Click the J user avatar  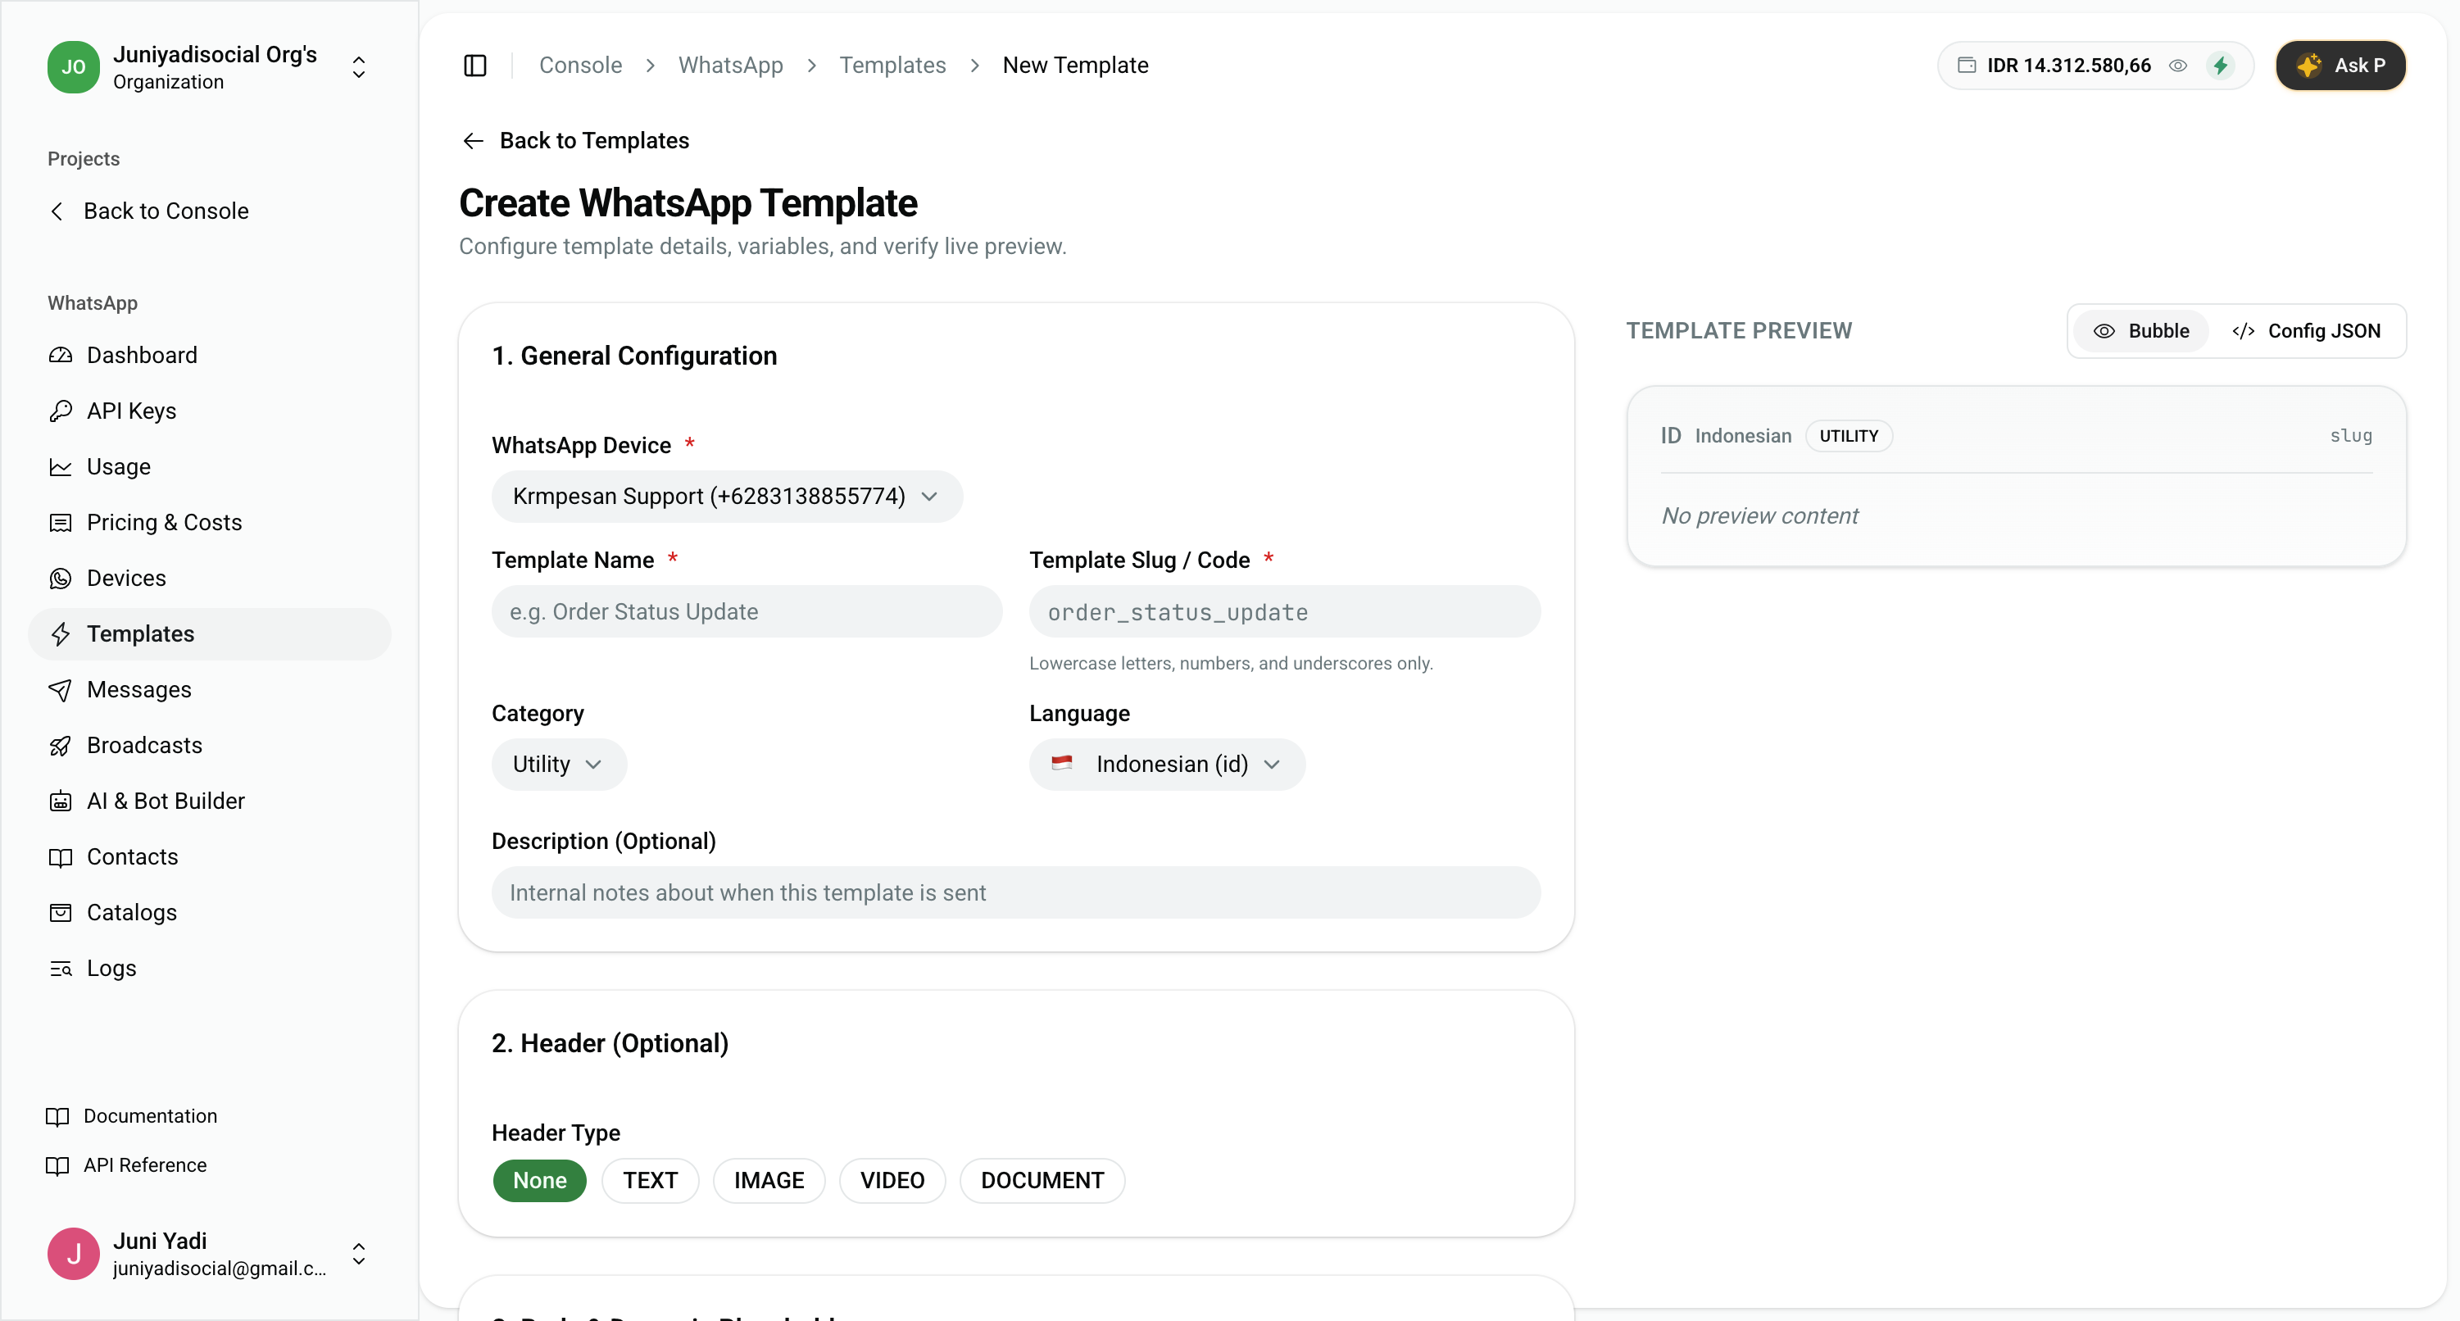pos(74,1253)
